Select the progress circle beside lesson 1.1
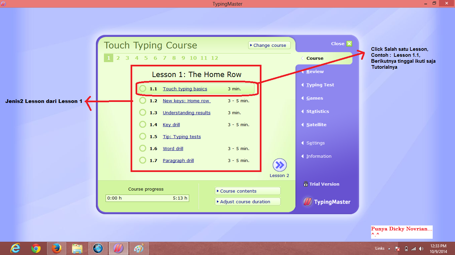This screenshot has width=455, height=255. (143, 89)
